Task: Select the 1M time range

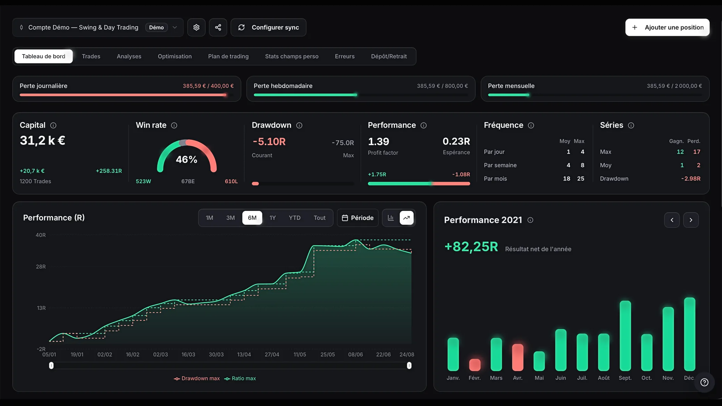Action: [x=209, y=218]
